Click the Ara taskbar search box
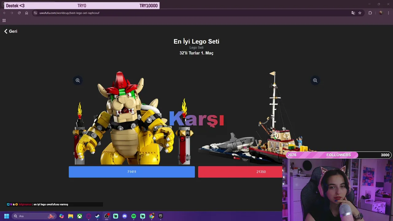Image resolution: width=393 pixels, height=221 pixels. click(34, 216)
